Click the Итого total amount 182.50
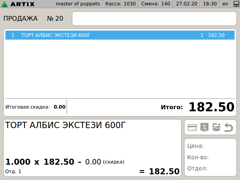Screen dimensions: 240x180 pos(211,107)
